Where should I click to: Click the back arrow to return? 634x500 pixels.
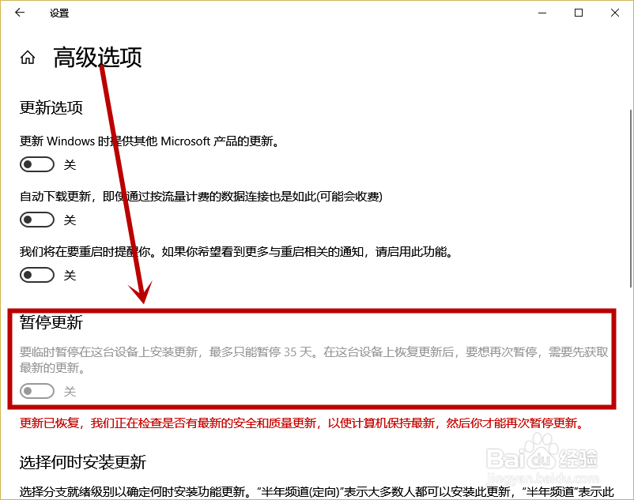(19, 13)
